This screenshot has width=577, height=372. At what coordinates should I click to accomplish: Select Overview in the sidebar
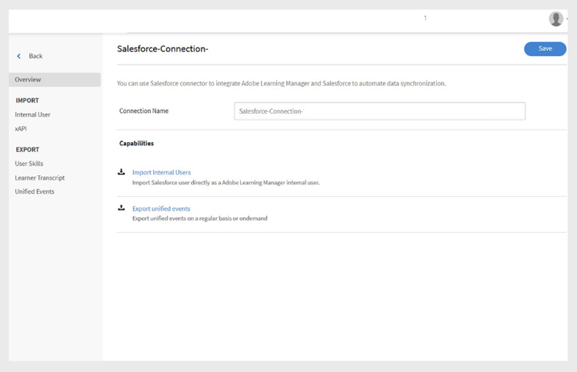pos(55,79)
